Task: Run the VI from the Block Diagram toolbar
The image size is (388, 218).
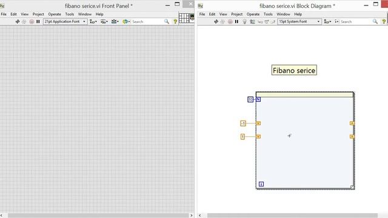Action: pyautogui.click(x=216, y=22)
